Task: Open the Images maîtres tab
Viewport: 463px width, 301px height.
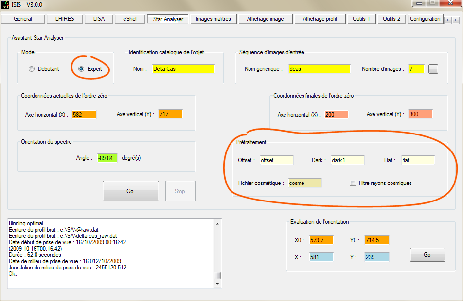Action: pyautogui.click(x=213, y=19)
